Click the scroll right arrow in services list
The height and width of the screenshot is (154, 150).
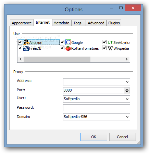click(127, 59)
